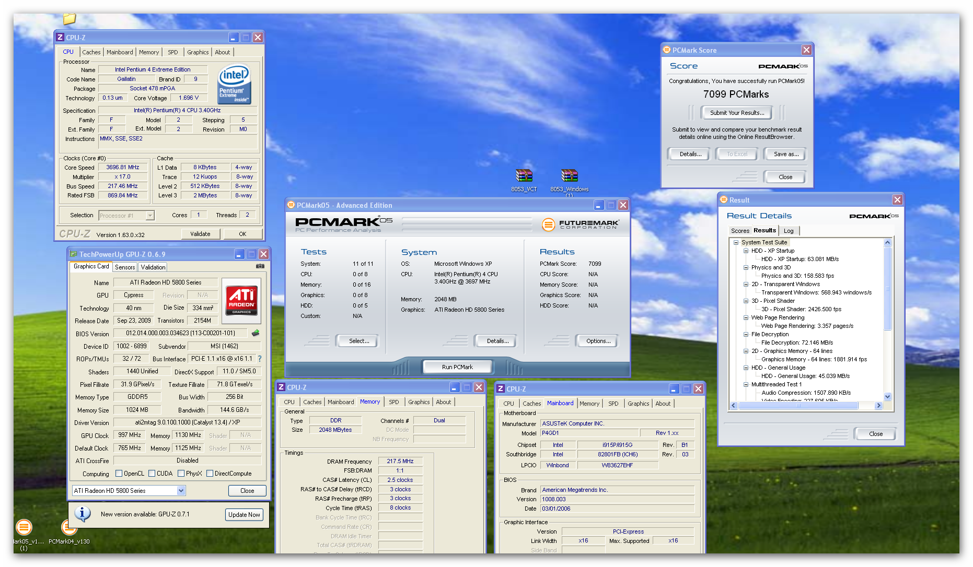
Task: Enable the DirectCompute checkbox in GPU-Z
Action: click(210, 474)
